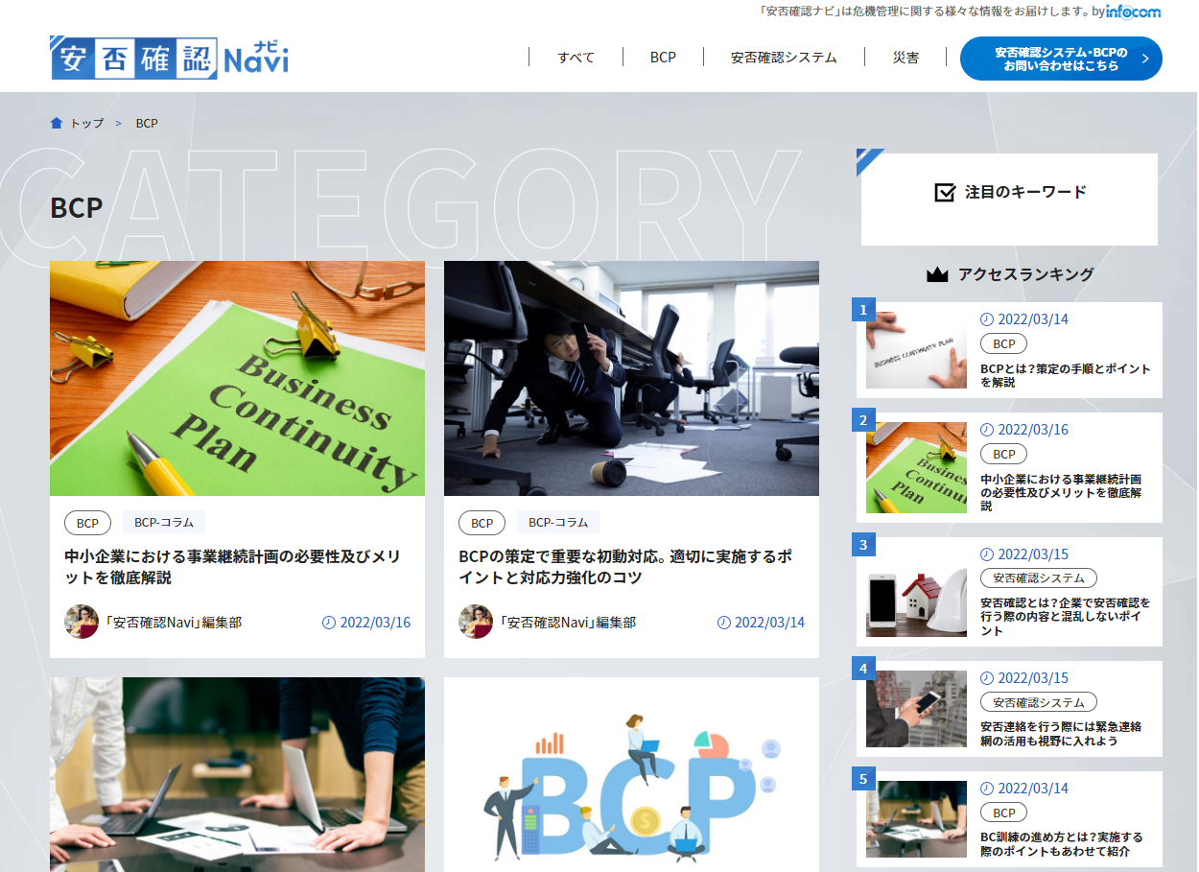Open the 災害 navigation item
This screenshot has height=872, width=1199.
point(905,58)
